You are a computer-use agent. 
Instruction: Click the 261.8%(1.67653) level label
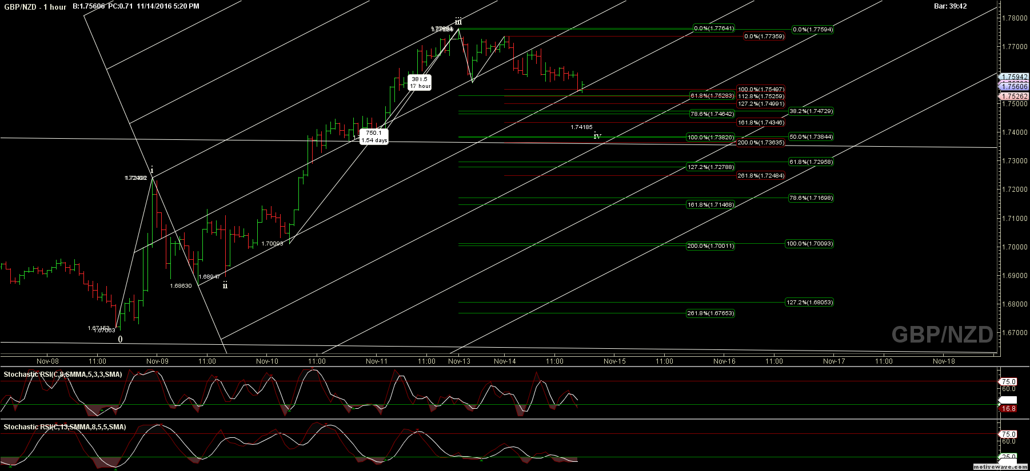tap(710, 313)
